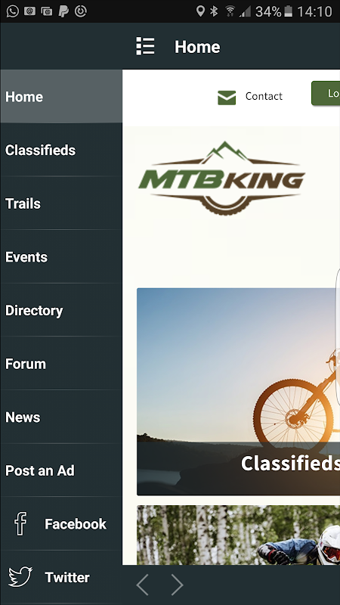Tap the MTB King logo
The width and height of the screenshot is (340, 605).
(x=221, y=178)
